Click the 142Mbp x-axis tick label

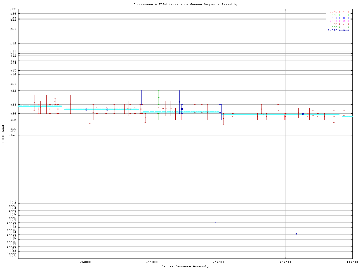(85, 262)
